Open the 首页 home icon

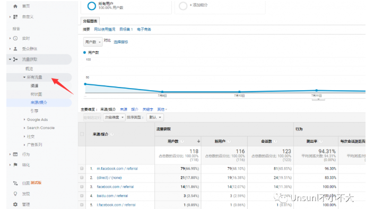[15, 6]
